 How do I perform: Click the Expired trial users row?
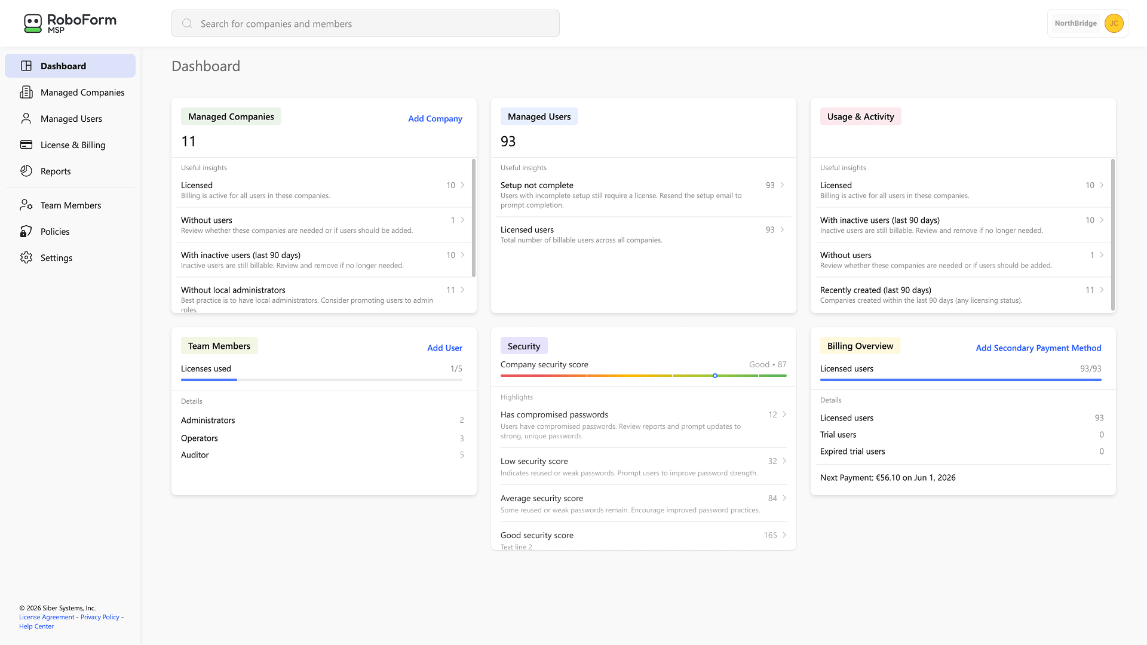tap(962, 451)
